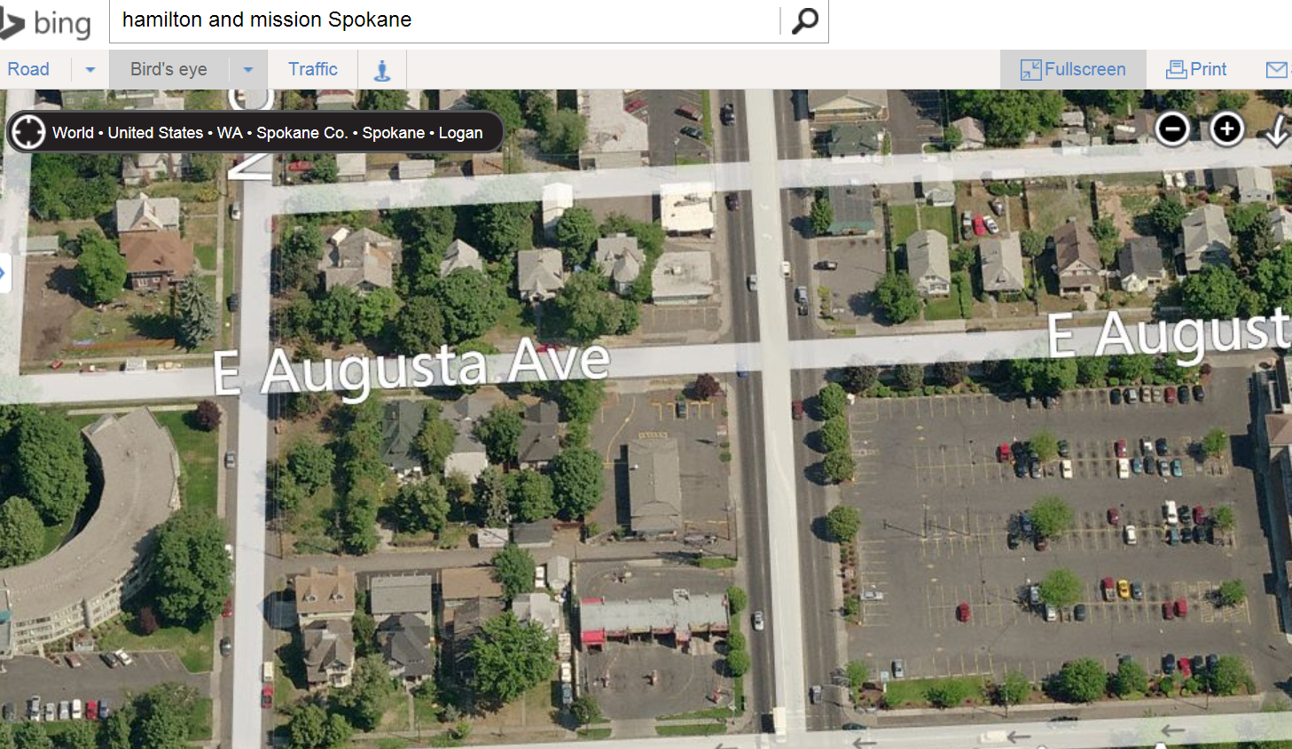Expand the Bird's eye dropdown arrow
The image size is (1292, 749).
point(248,69)
